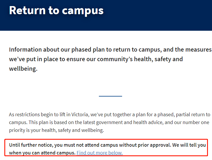The height and width of the screenshot is (160, 212).
Task: Click the word 'Return' in the banner title
Action: [x=27, y=10]
